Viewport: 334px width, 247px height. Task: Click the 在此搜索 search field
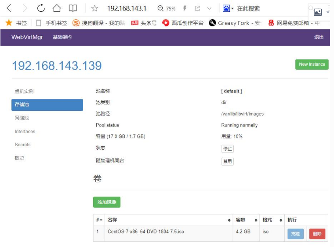[x=248, y=8]
